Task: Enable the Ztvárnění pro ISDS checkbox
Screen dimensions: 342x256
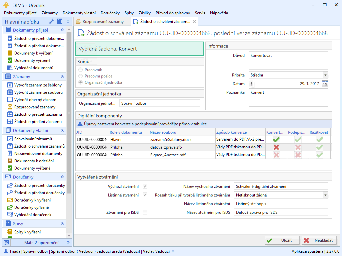Action: (145, 212)
